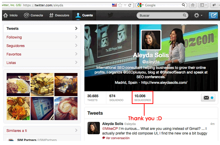Open the group dinner photo thumbnail
This screenshot has height=145, width=220.
tap(66, 84)
